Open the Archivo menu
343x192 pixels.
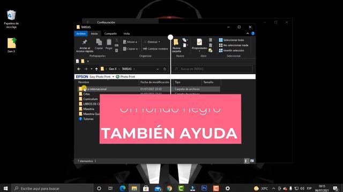click(x=81, y=34)
